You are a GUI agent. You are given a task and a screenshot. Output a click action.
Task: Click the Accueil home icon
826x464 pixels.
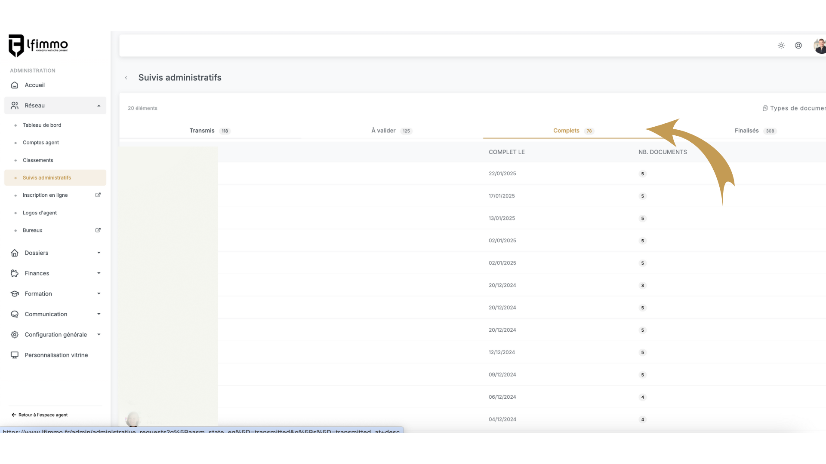[x=15, y=85]
